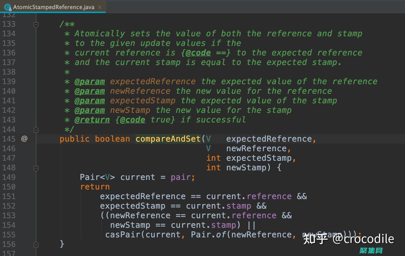Click line number 153 in the gutter
The height and width of the screenshot is (256, 405).
point(9,215)
